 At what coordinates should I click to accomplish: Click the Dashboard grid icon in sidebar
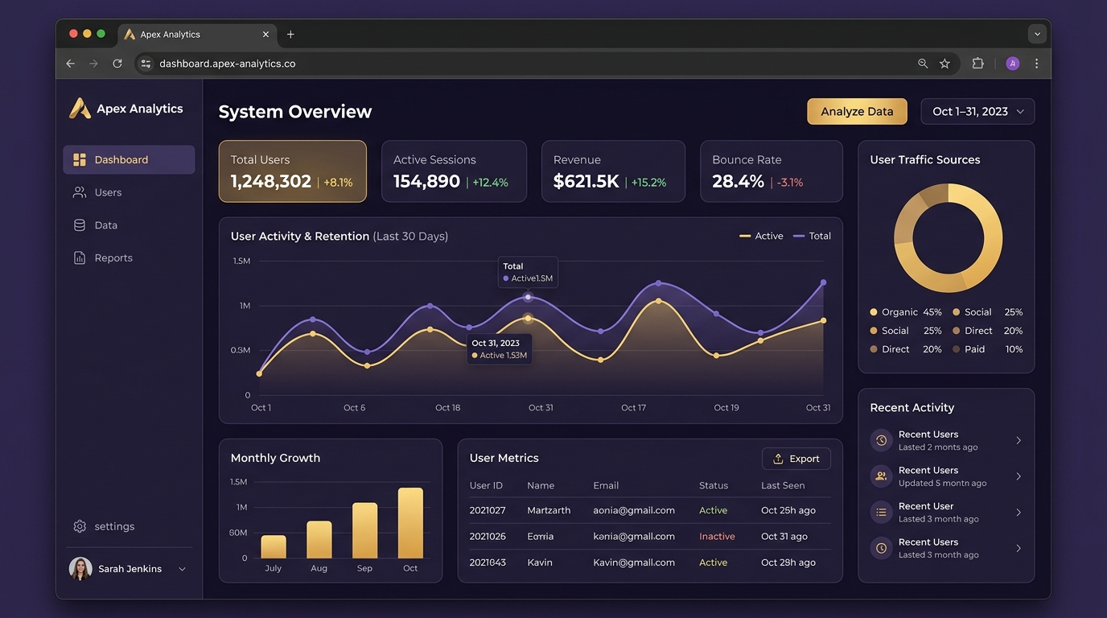(x=80, y=160)
